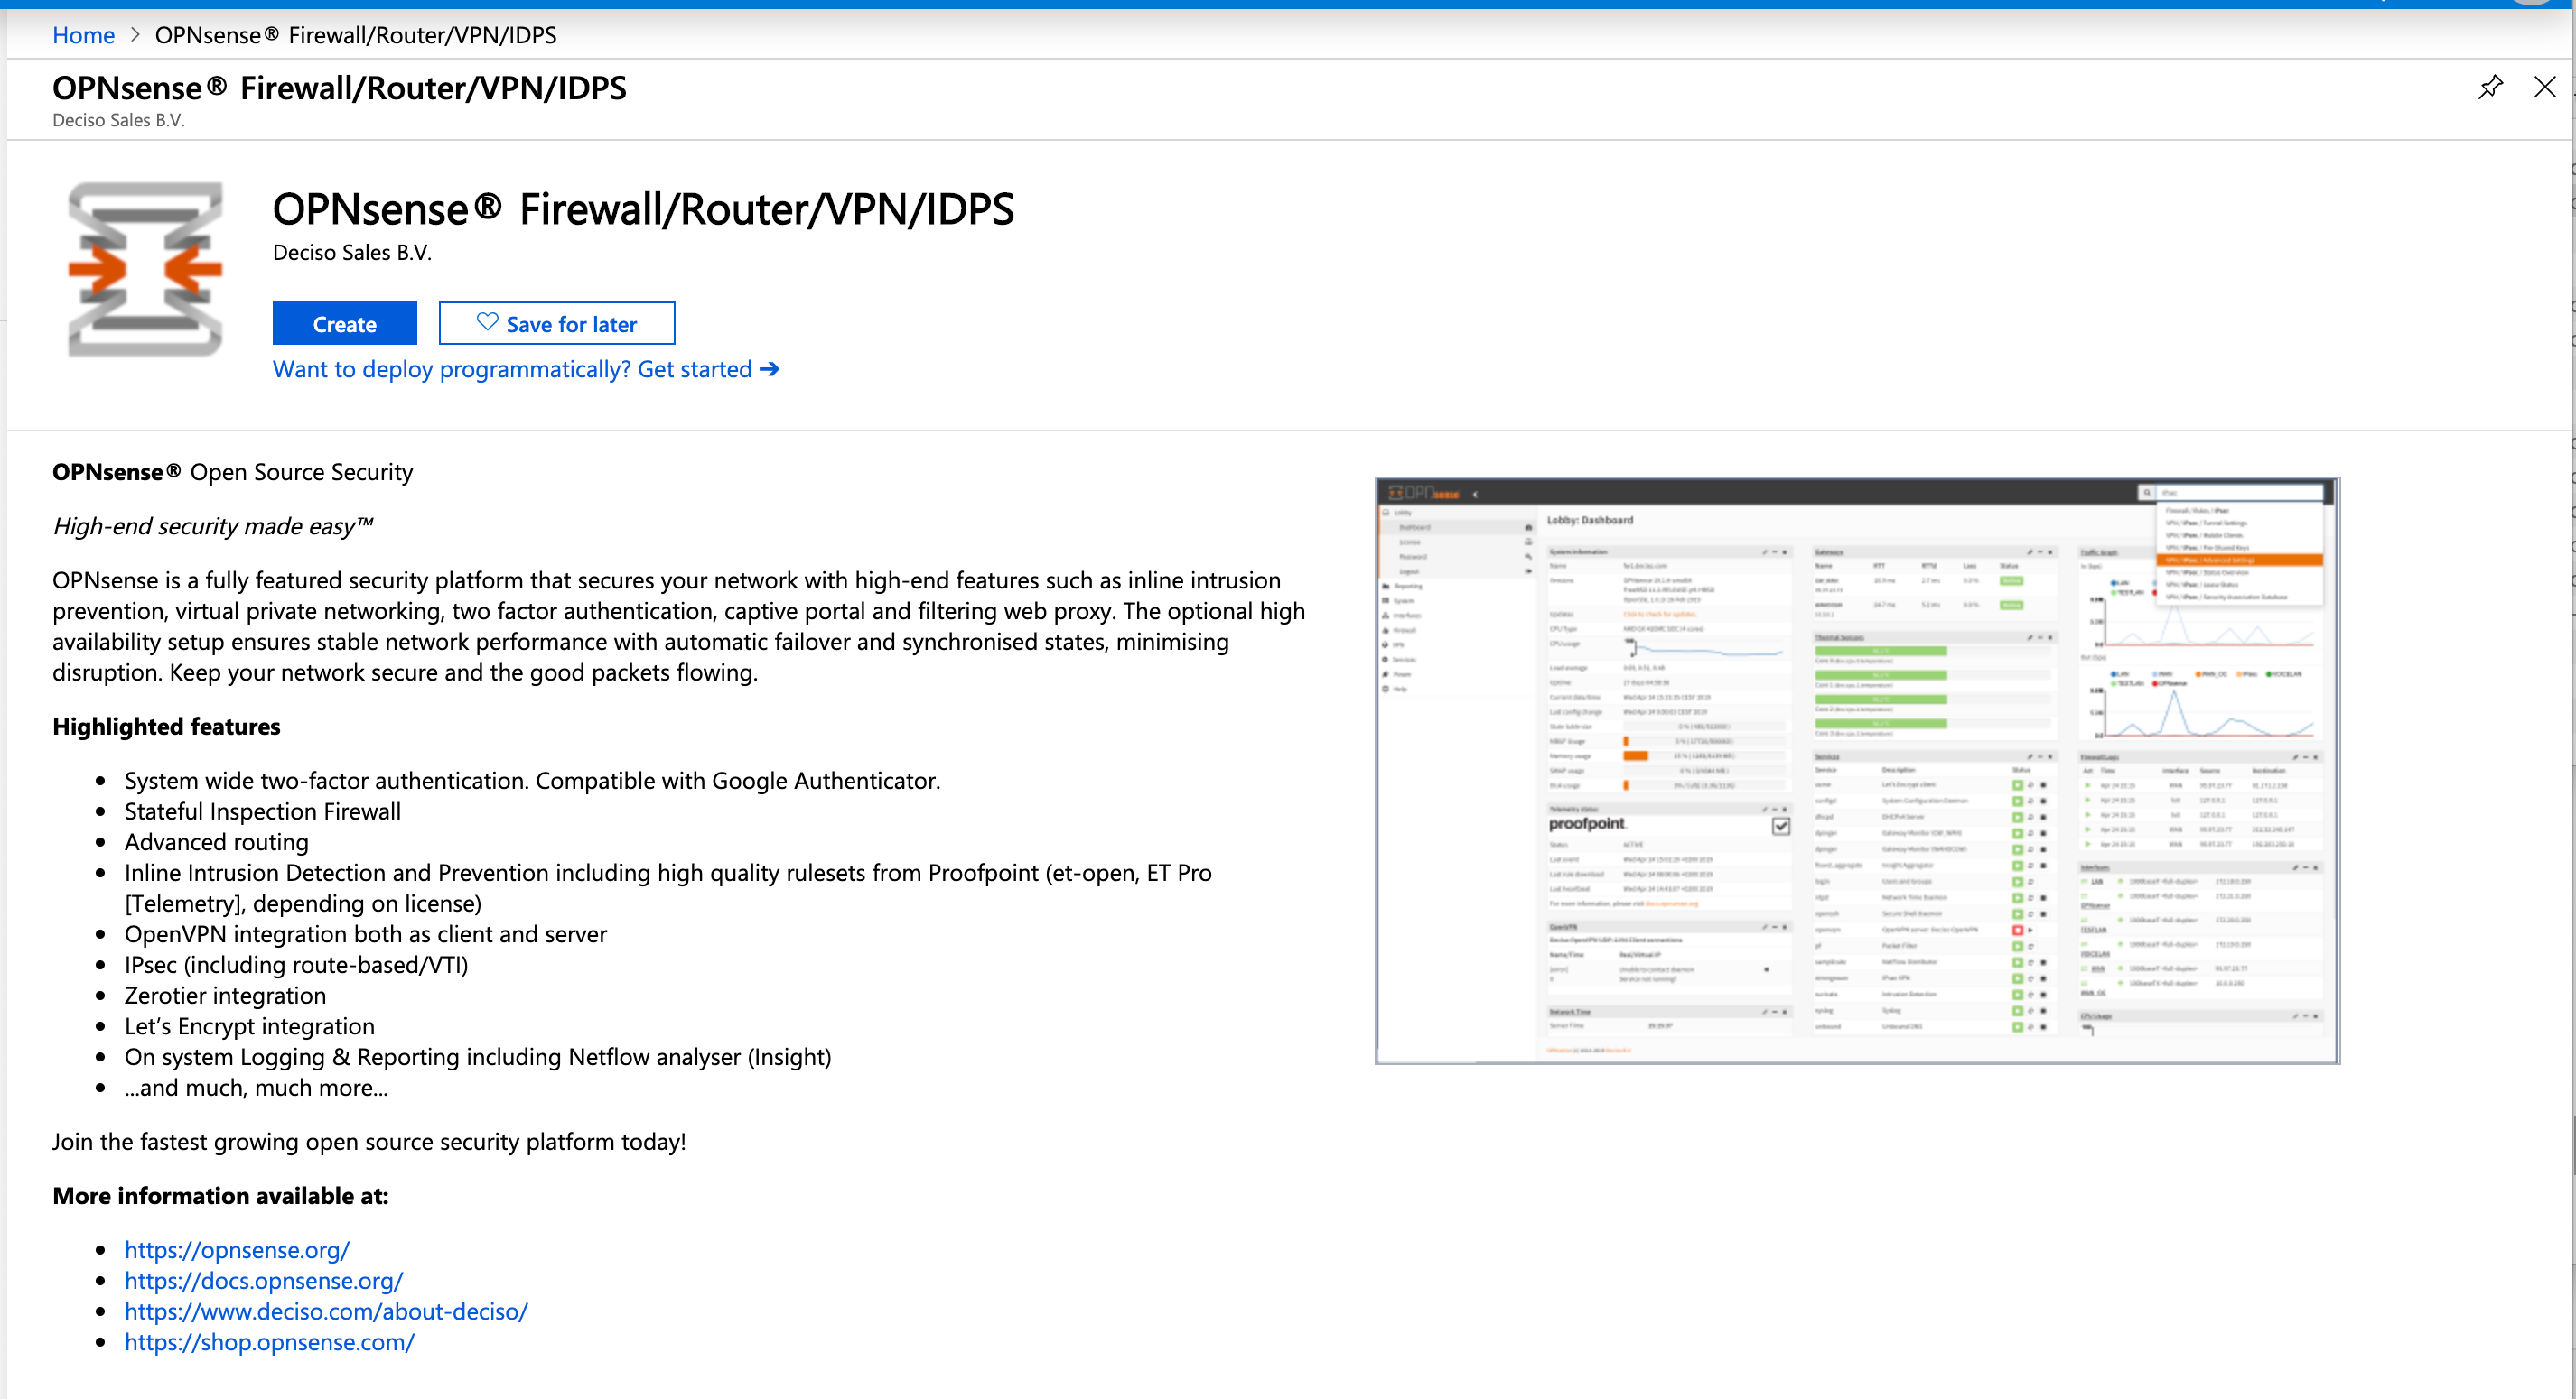Open the OPNsense dashboard screenshot thumbnail
The height and width of the screenshot is (1399, 2576).
pos(1856,771)
